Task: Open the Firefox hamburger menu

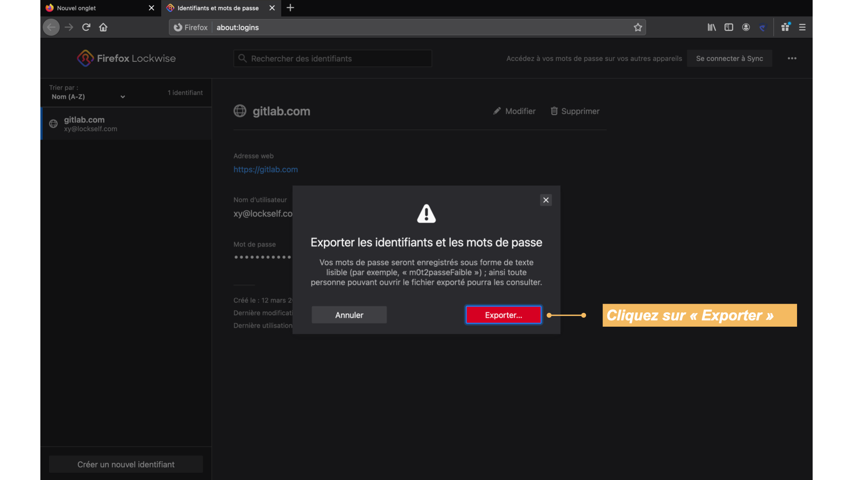Action: [802, 27]
